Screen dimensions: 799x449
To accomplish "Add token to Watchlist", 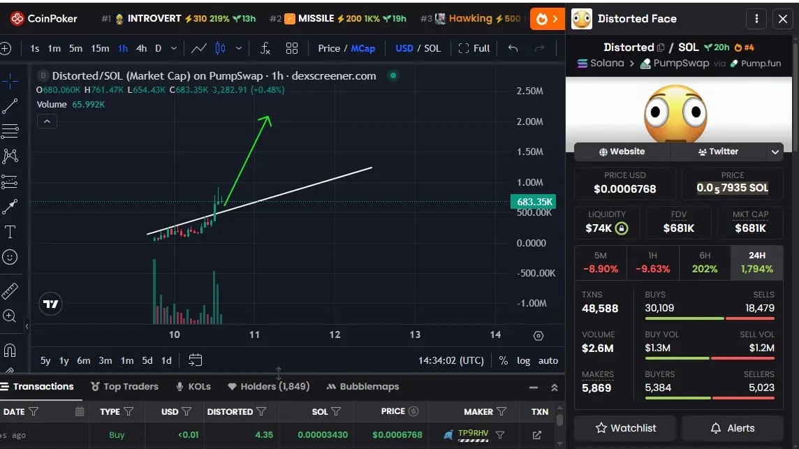I will click(x=625, y=428).
